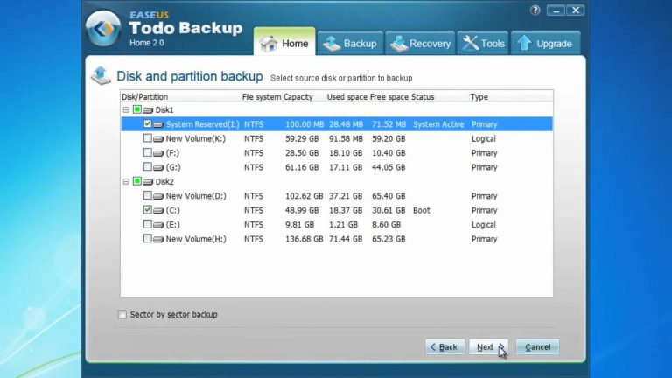This screenshot has height=378, width=672.
Task: Click the Next button
Action: [x=489, y=346]
